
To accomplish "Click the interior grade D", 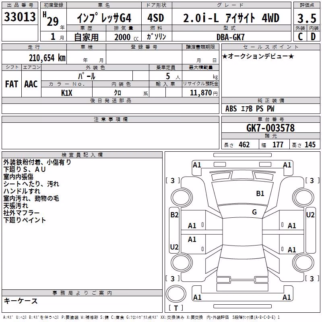I will point(314,37).
